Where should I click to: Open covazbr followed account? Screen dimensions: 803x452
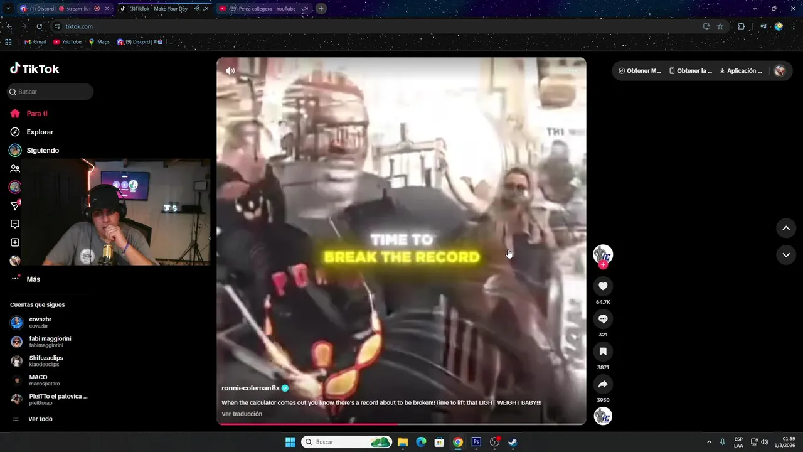tap(50, 322)
